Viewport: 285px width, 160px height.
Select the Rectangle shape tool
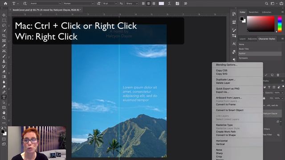point(4,108)
